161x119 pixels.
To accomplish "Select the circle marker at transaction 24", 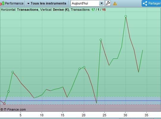I will pyautogui.click(x=101, y=40).
